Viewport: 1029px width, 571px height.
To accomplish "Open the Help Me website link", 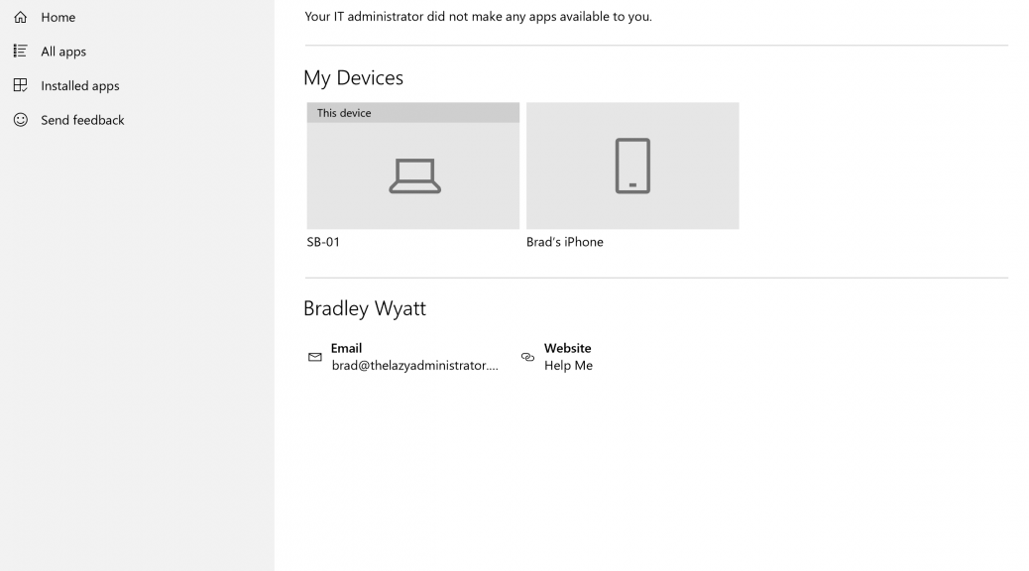I will [x=568, y=366].
